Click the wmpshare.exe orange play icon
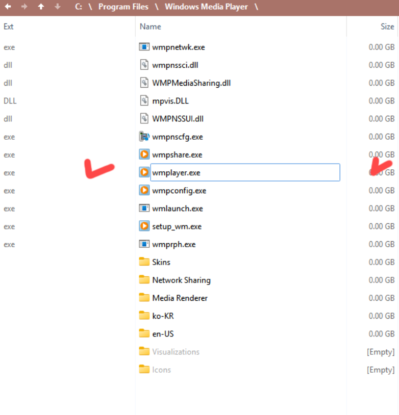 pyautogui.click(x=144, y=154)
